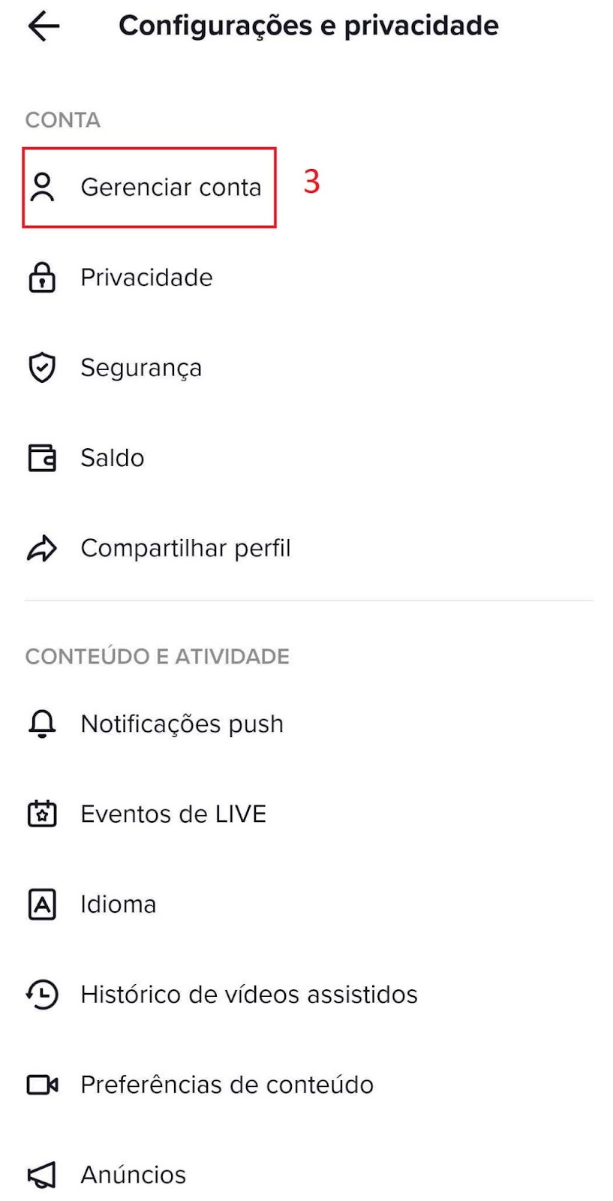The width and height of the screenshot is (613, 1201).
Task: Open Notificações push settings
Action: (182, 724)
